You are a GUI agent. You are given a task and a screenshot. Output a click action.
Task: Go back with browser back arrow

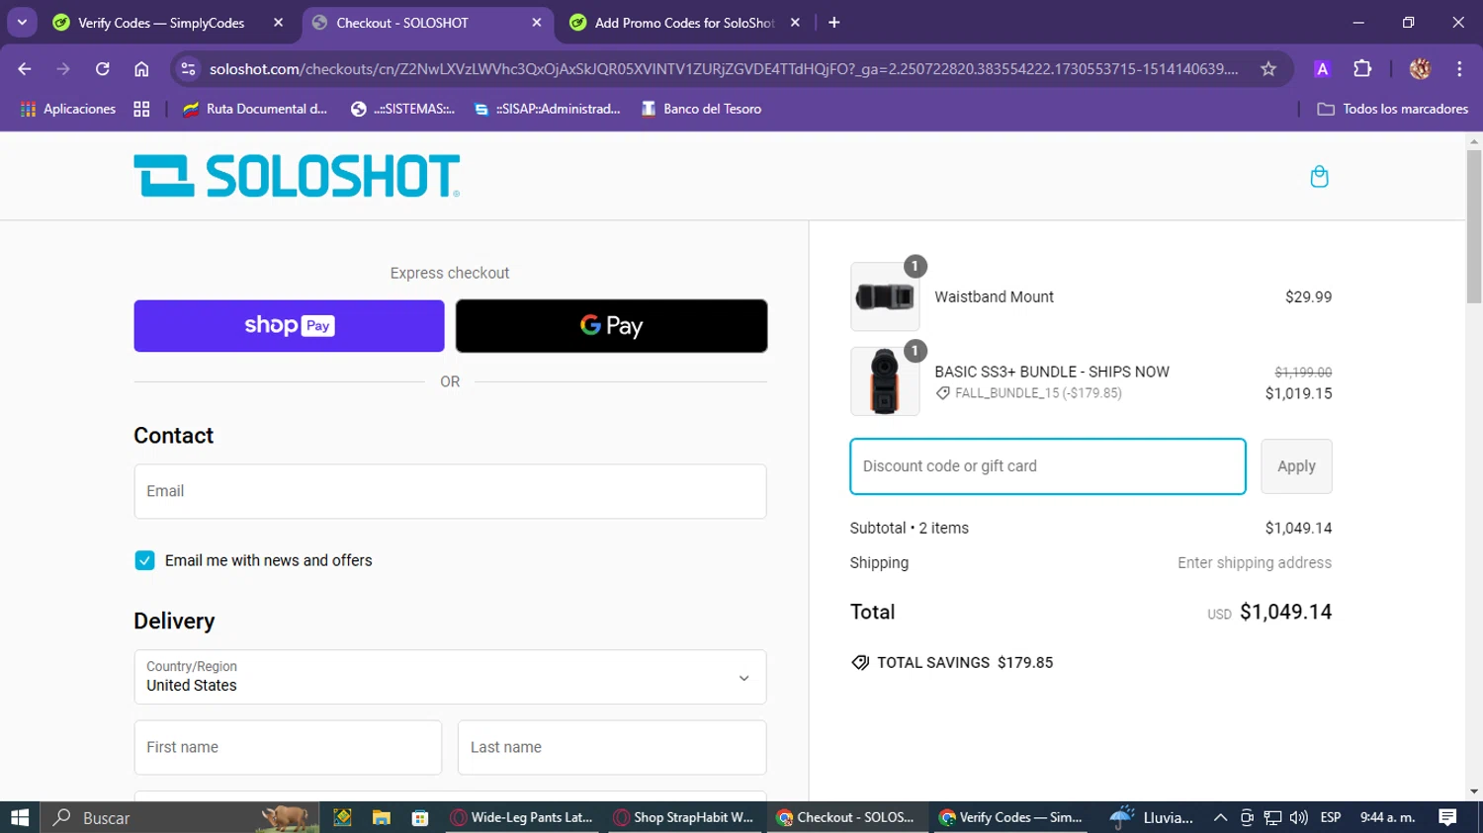click(x=25, y=69)
